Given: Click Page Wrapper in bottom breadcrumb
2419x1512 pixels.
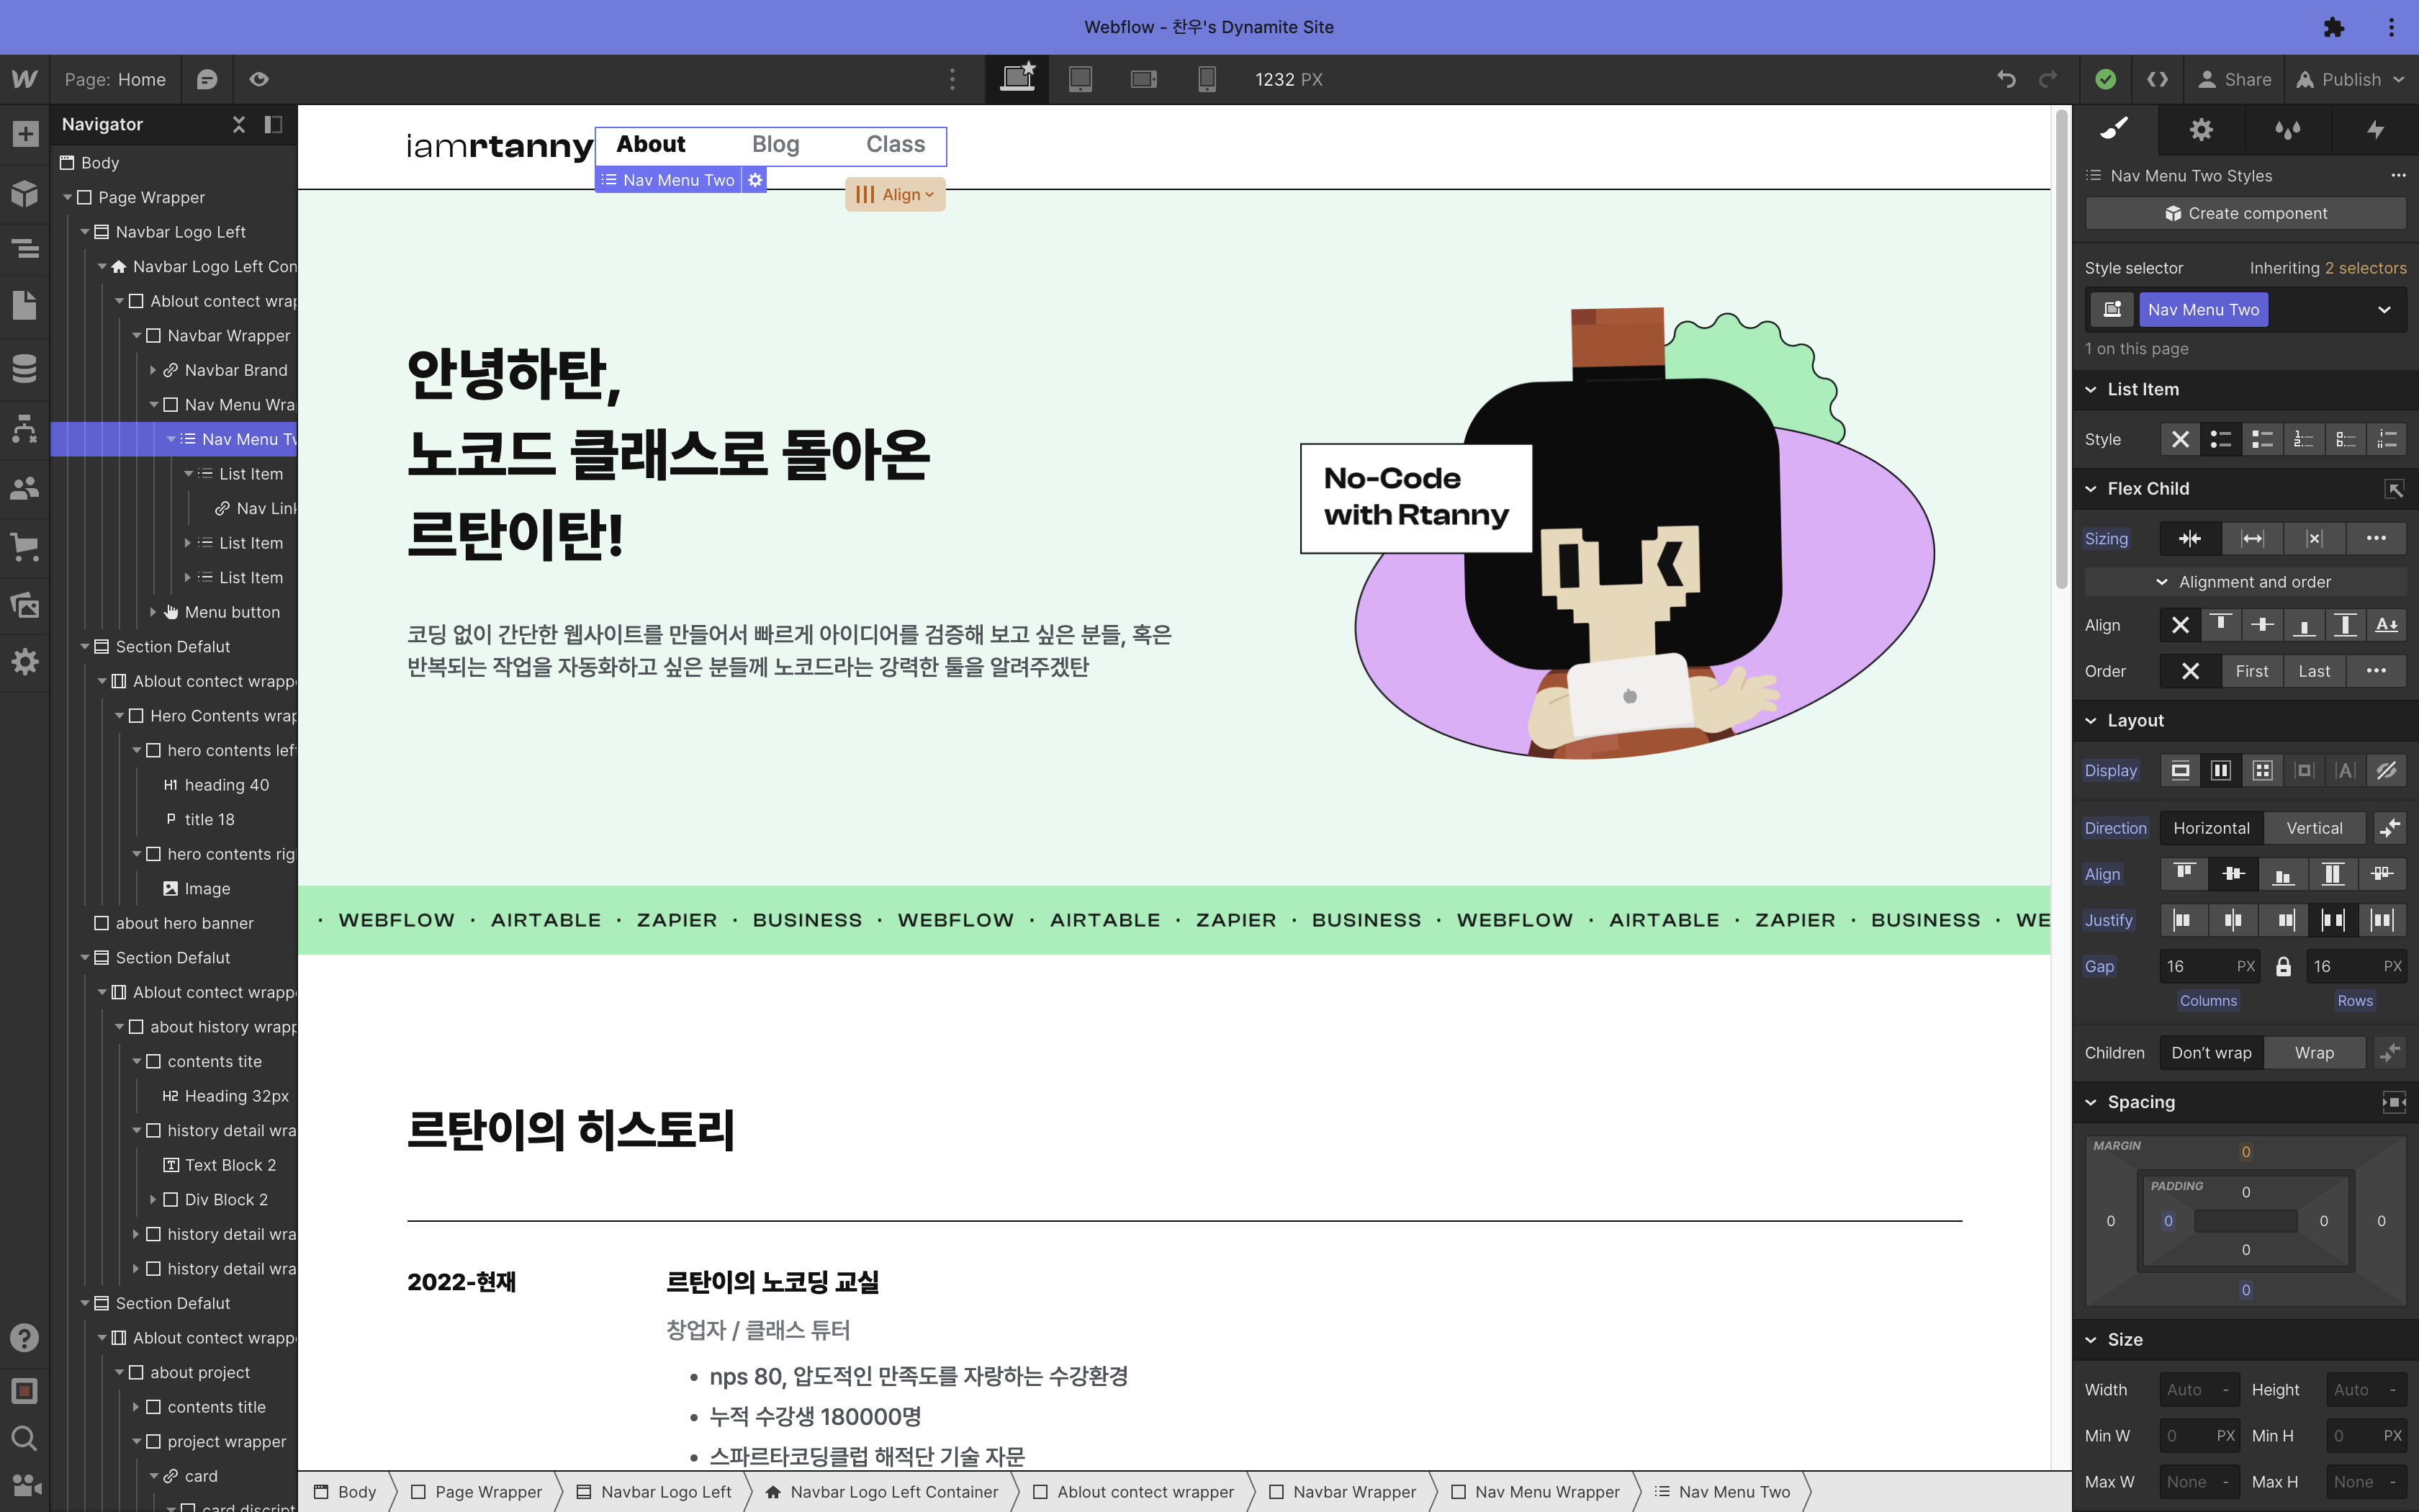Looking at the screenshot, I should tap(477, 1491).
